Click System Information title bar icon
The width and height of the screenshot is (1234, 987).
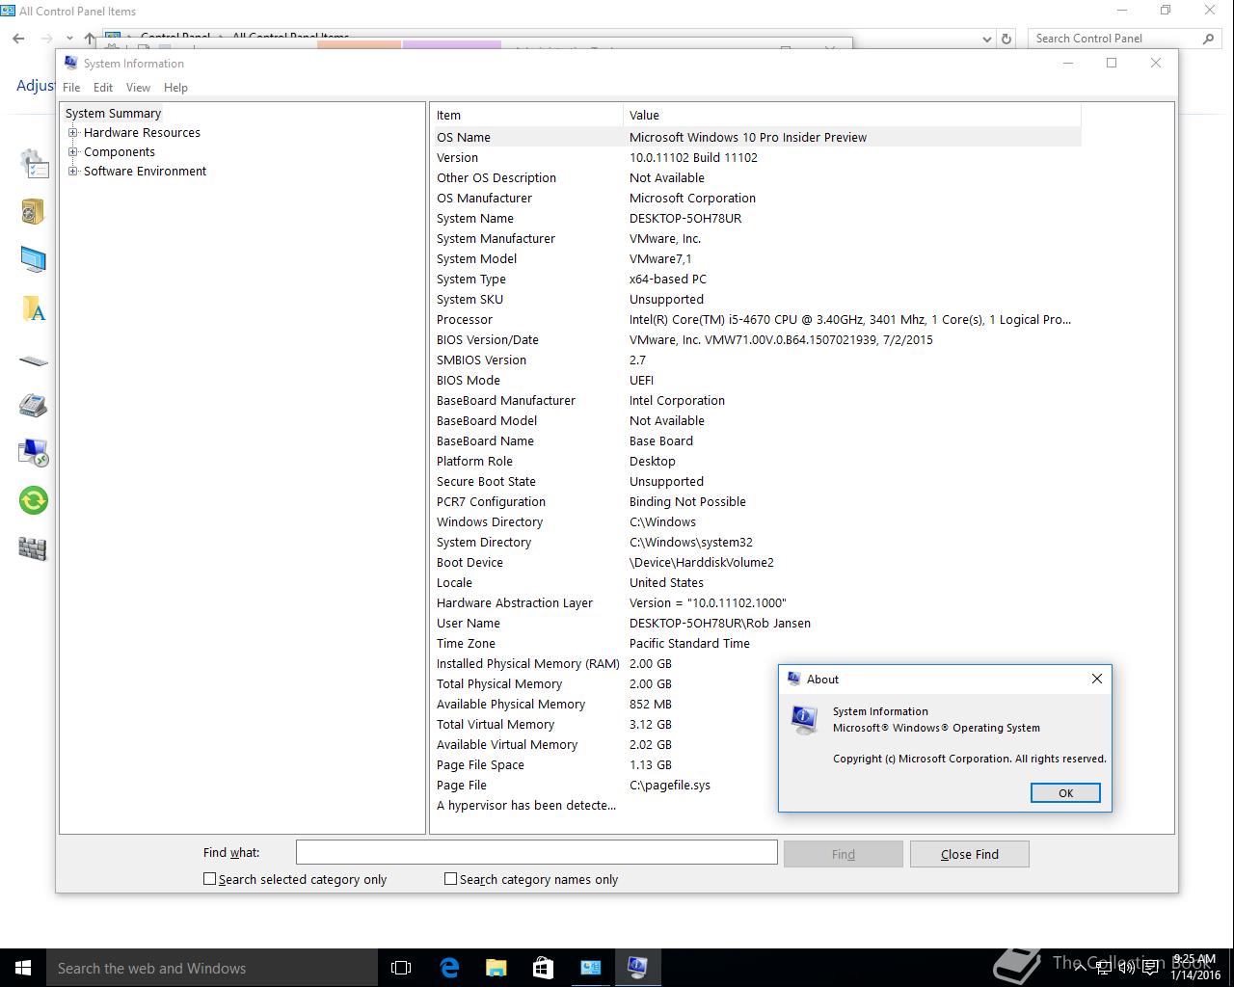pos(70,63)
